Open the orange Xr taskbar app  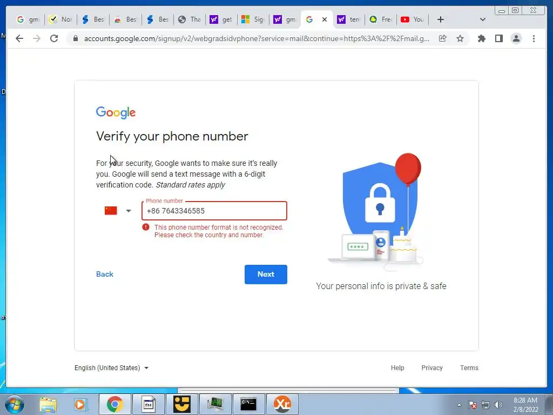282,404
